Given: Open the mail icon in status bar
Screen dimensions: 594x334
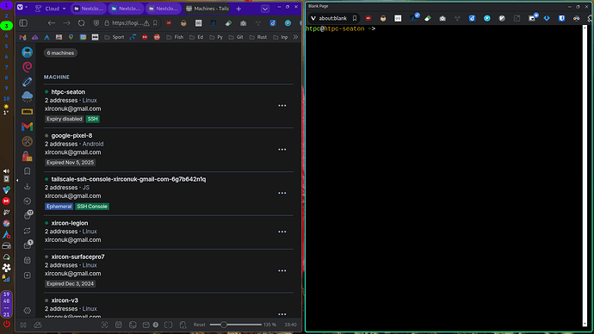Looking at the screenshot, I should pos(145,325).
